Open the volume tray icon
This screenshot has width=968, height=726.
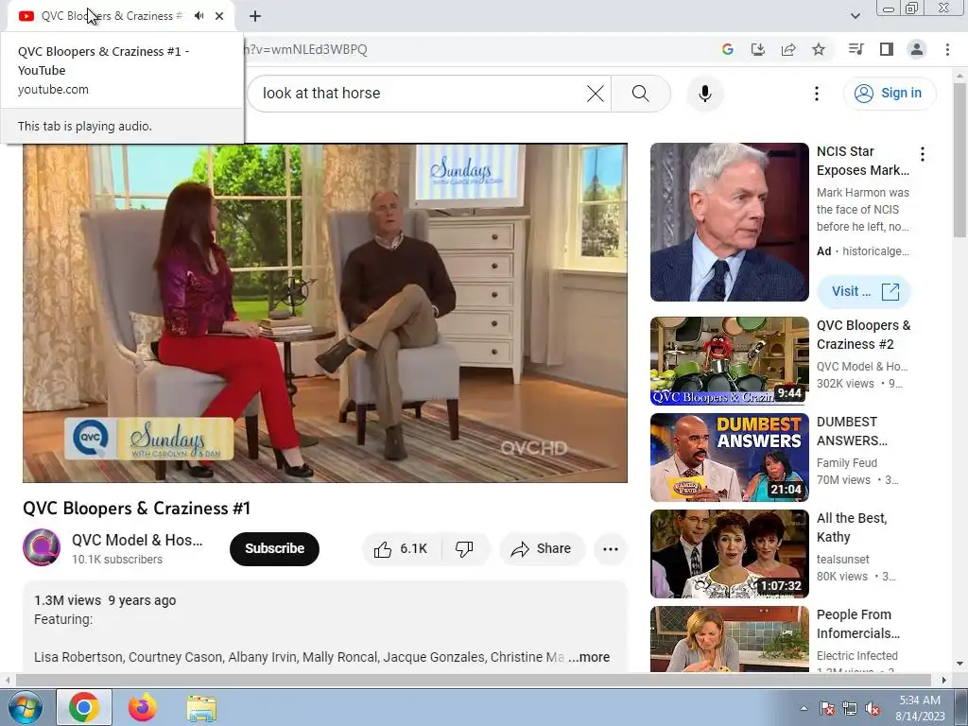(x=873, y=708)
